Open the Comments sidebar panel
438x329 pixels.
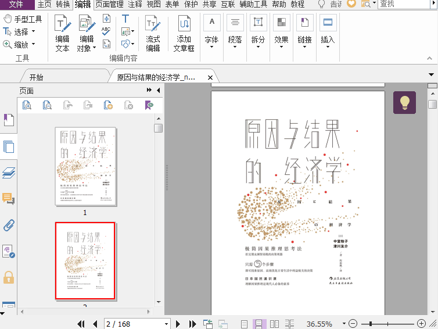tap(9, 199)
